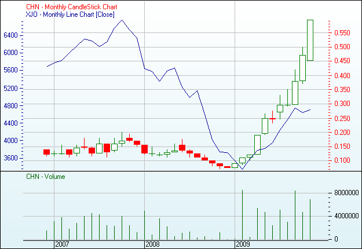Click the XJO line's lowest point in early 2009
This screenshot has width=362, height=249.
242,169
